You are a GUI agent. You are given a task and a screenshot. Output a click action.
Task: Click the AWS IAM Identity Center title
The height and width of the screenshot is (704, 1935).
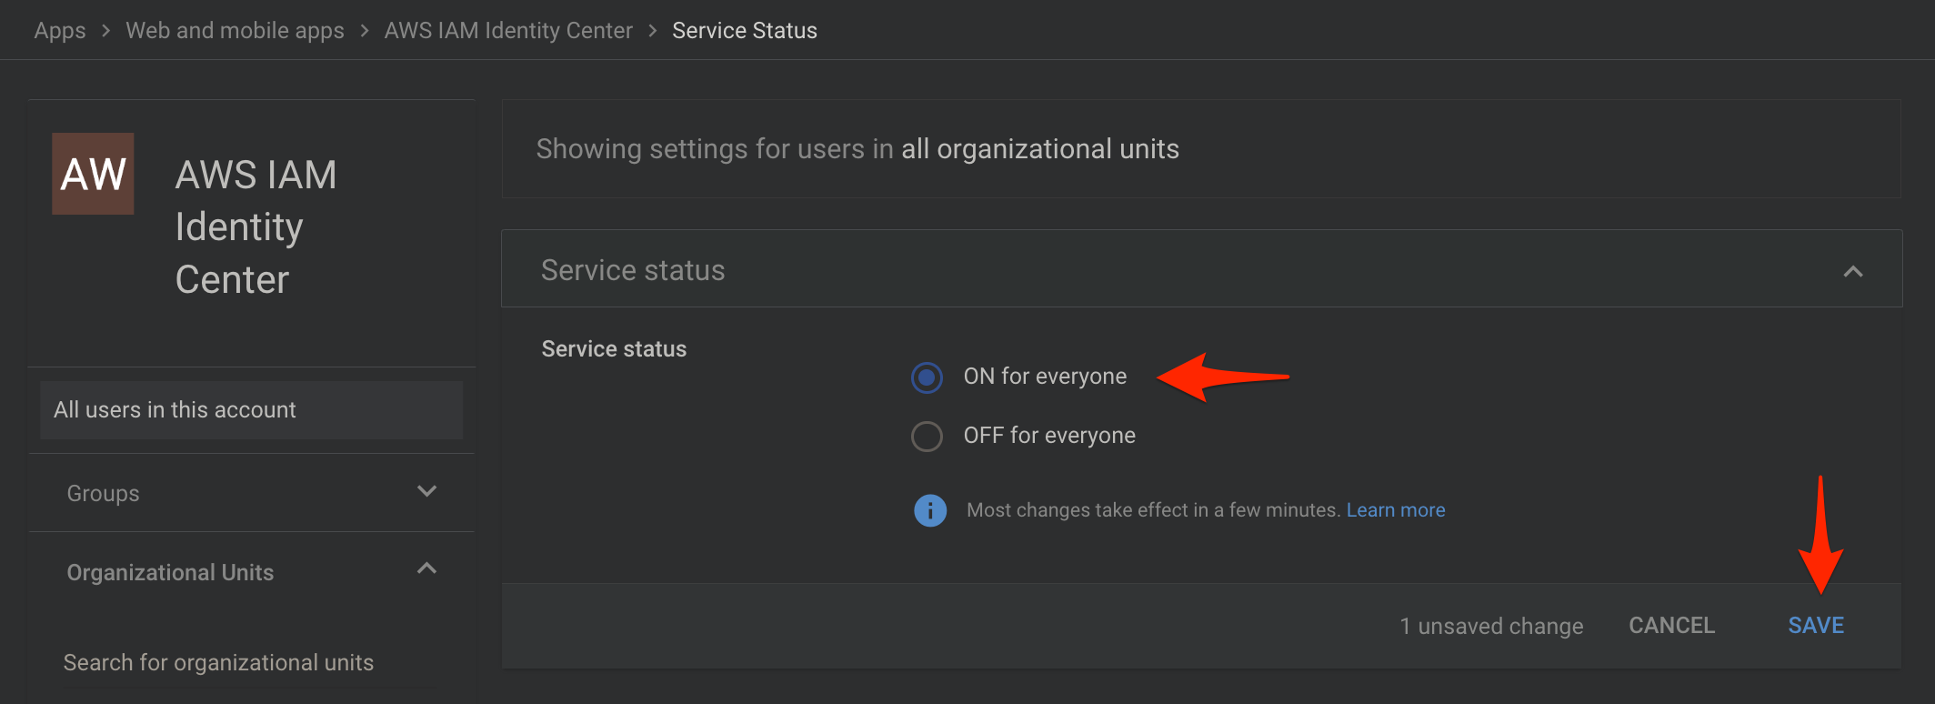point(256,227)
